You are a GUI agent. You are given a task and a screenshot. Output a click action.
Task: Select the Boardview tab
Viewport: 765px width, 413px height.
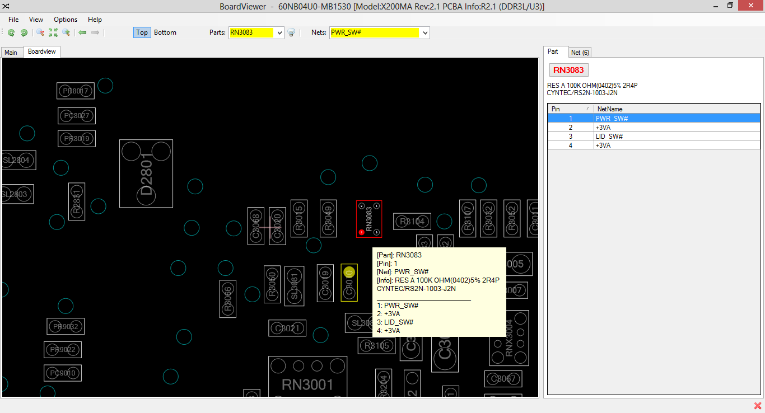(42, 51)
